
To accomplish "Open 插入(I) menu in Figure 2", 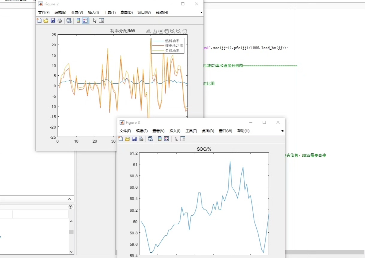I will [x=93, y=13].
